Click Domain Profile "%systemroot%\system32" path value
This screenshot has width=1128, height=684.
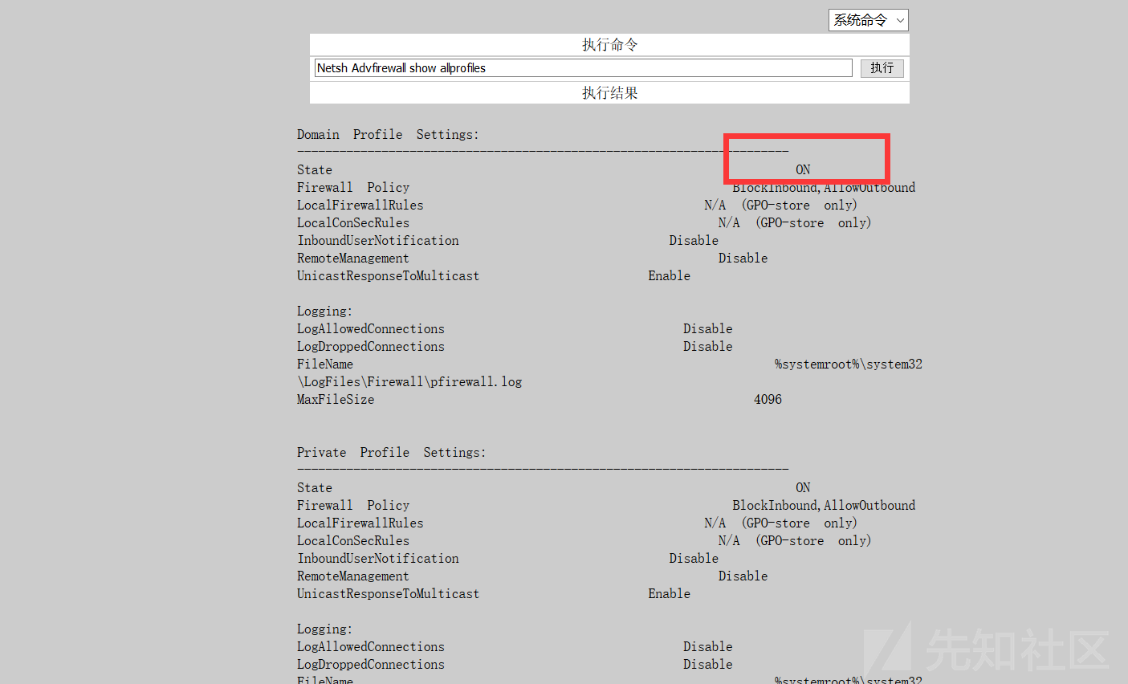click(x=848, y=364)
